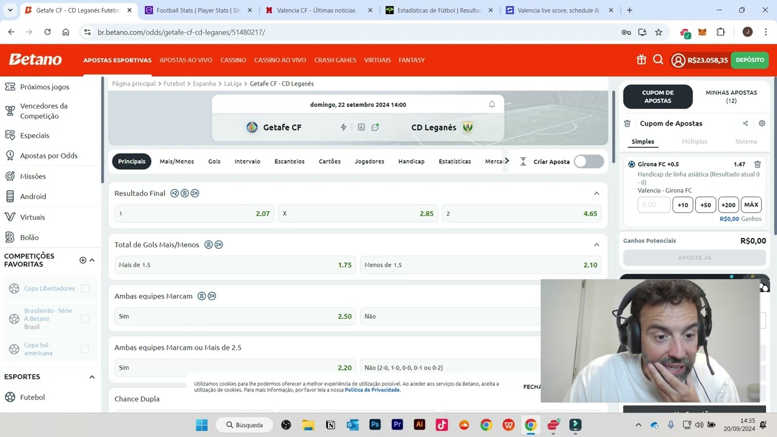Open Cassino menu
The width and height of the screenshot is (777, 437).
coord(233,60)
